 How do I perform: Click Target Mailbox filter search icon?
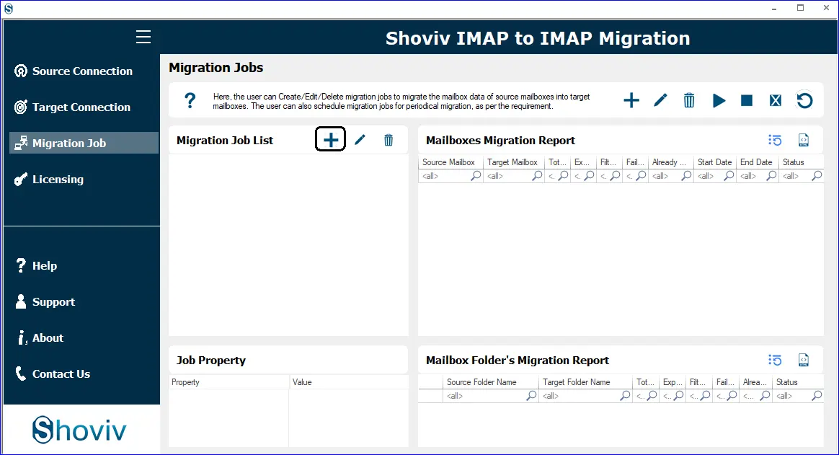[x=537, y=175]
